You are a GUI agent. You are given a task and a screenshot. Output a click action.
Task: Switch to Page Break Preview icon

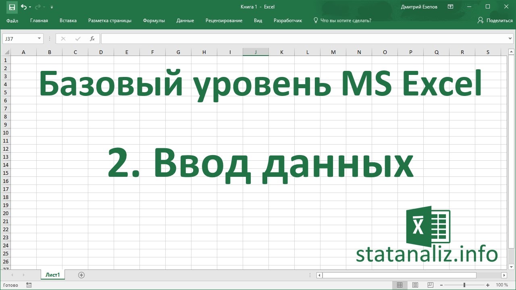[430, 285]
